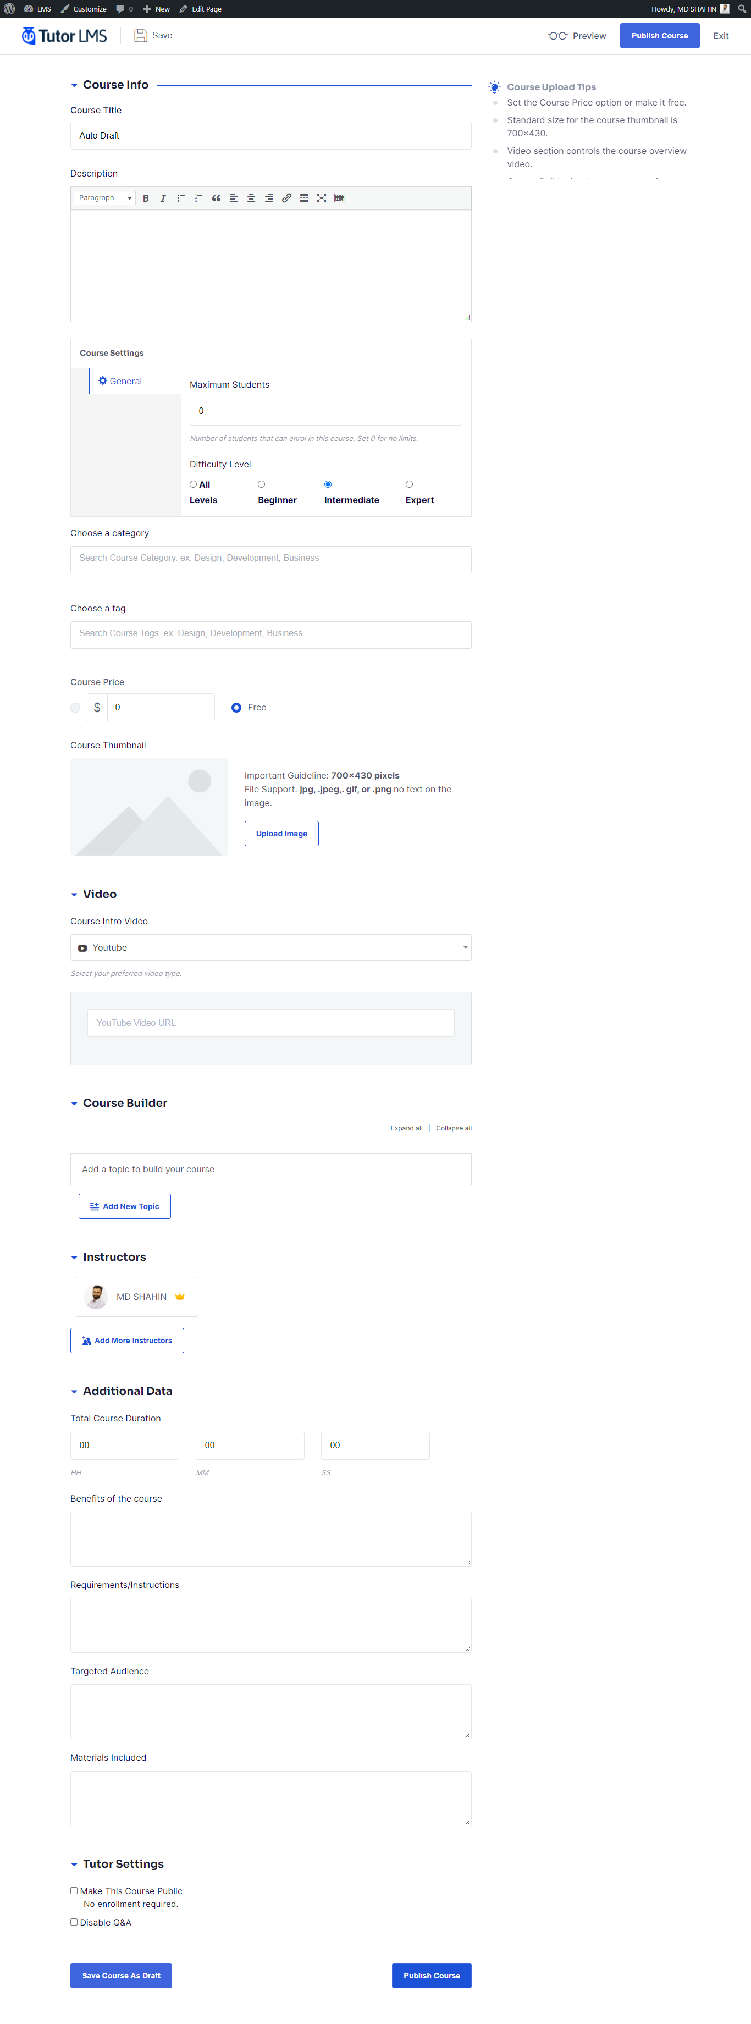
Task: Insert Read More tag in the editor
Action: [304, 198]
